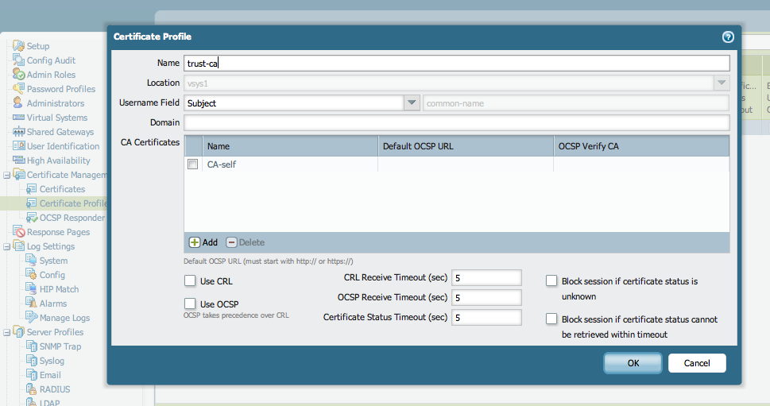
Task: Open the Username Field dropdown arrow
Action: [412, 103]
